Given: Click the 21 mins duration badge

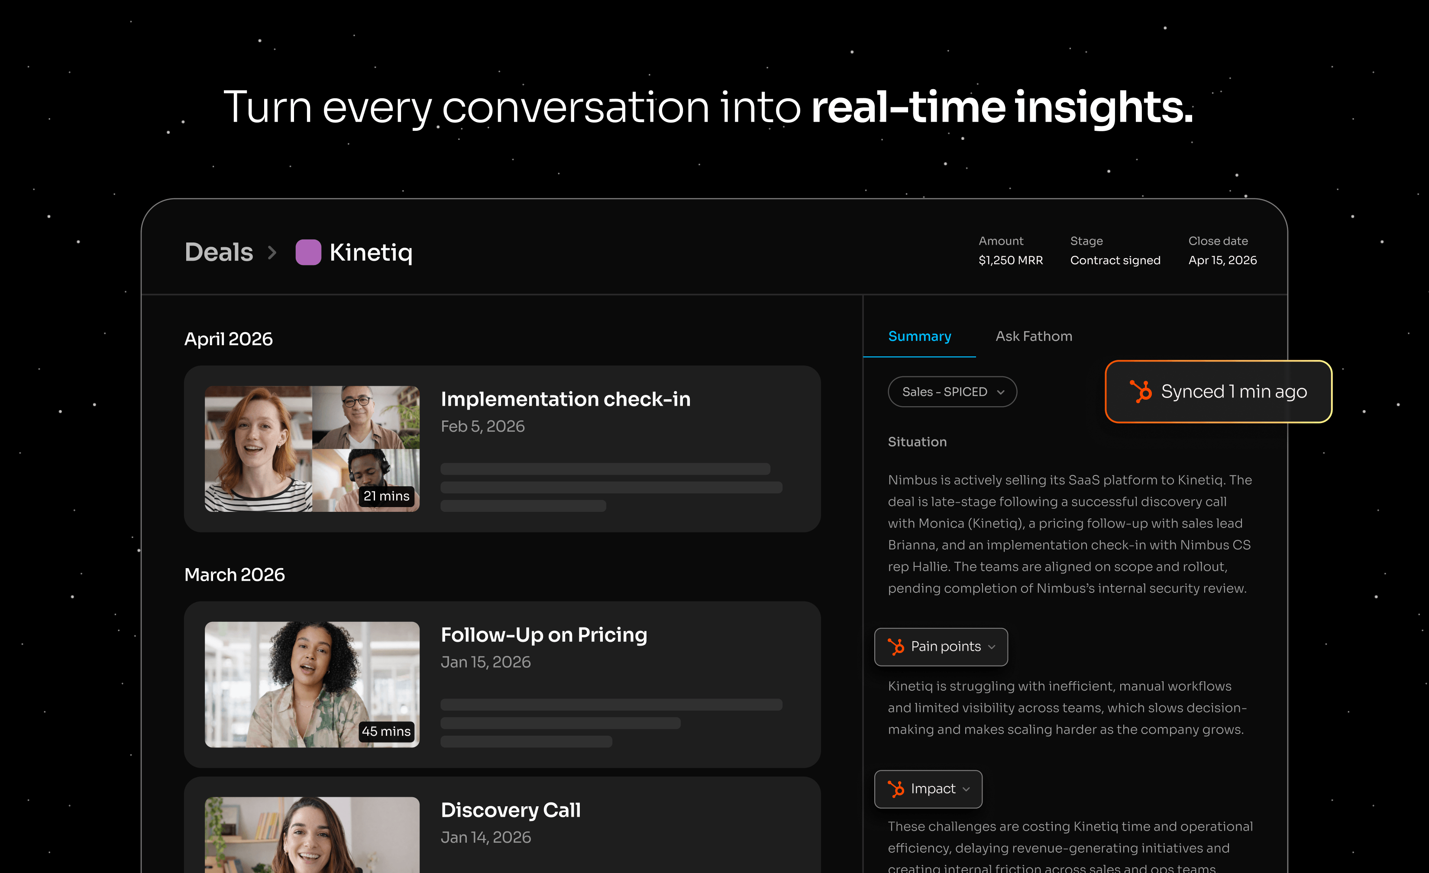Looking at the screenshot, I should tap(386, 496).
